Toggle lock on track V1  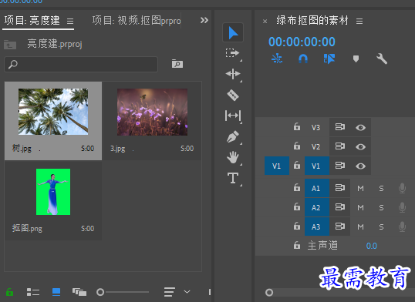297,165
